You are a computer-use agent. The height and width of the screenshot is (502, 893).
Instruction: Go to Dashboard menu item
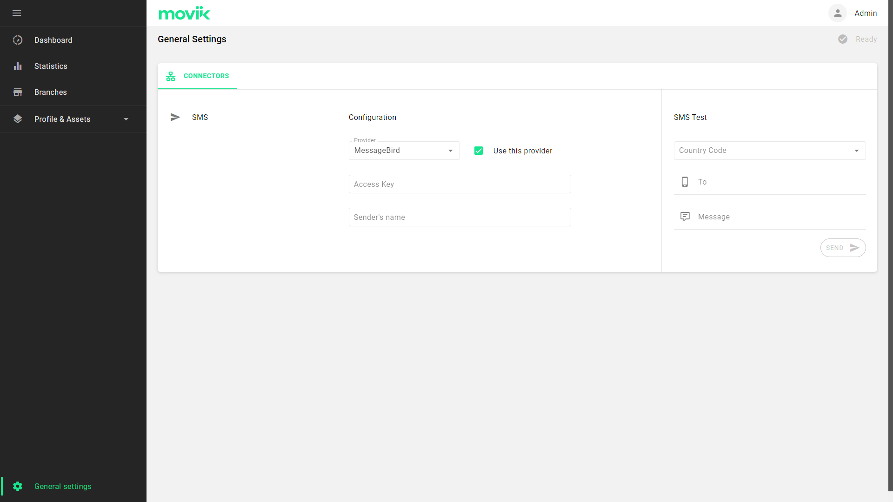coord(73,40)
